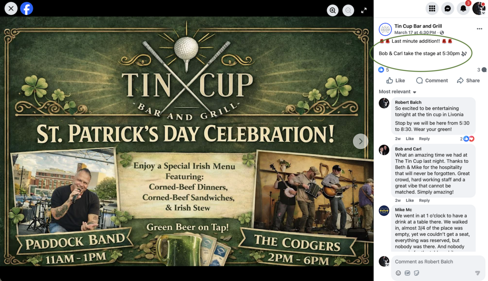488x281 pixels.
Task: Like Robert Balch's comment
Action: [x=409, y=139]
